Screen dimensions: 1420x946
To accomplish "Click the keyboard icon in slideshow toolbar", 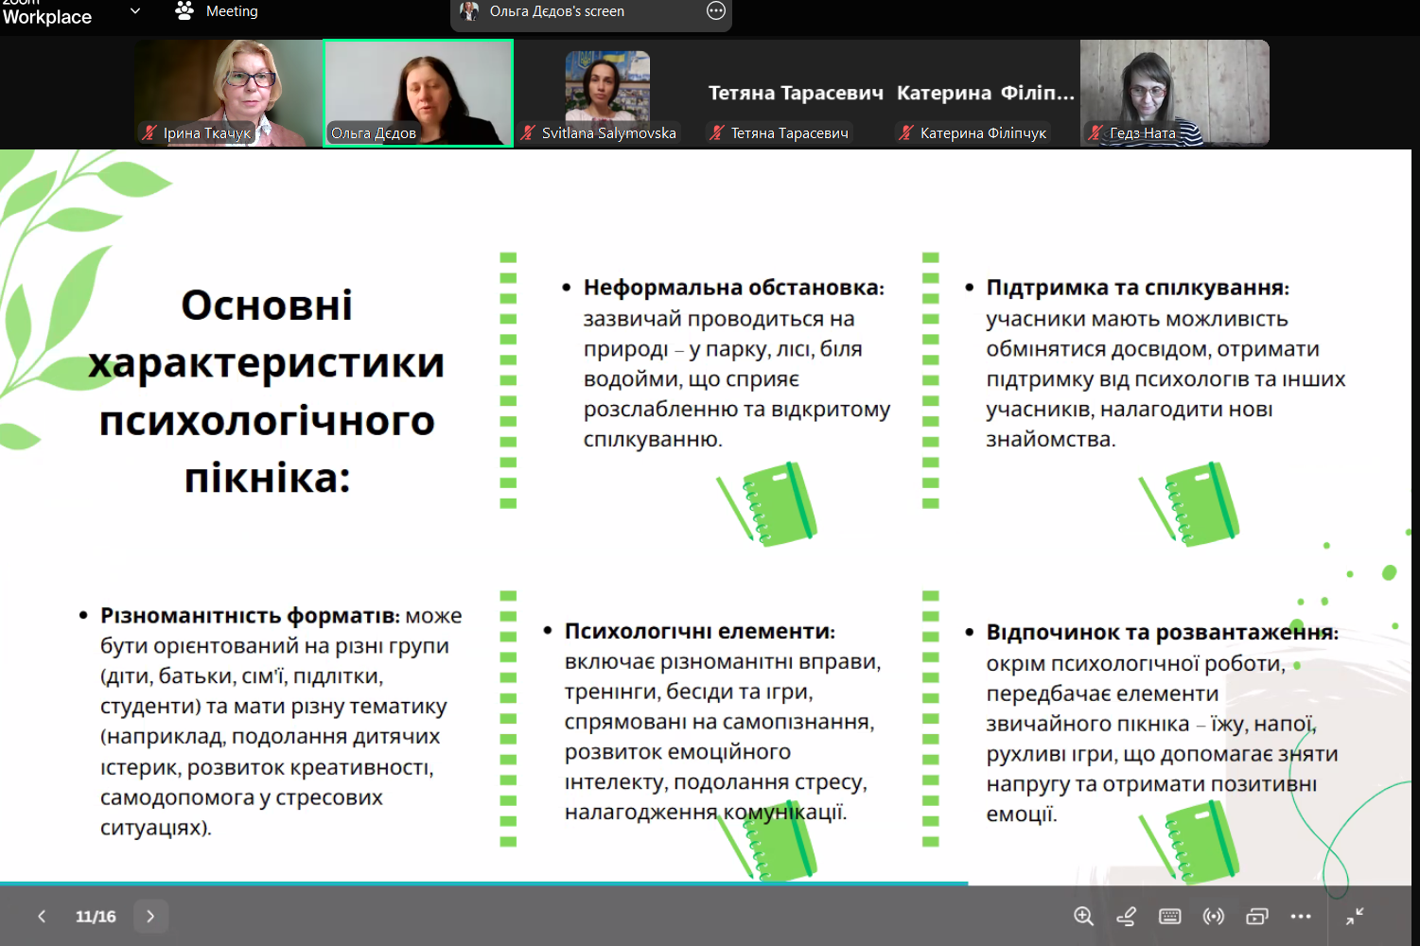I will point(1169,916).
